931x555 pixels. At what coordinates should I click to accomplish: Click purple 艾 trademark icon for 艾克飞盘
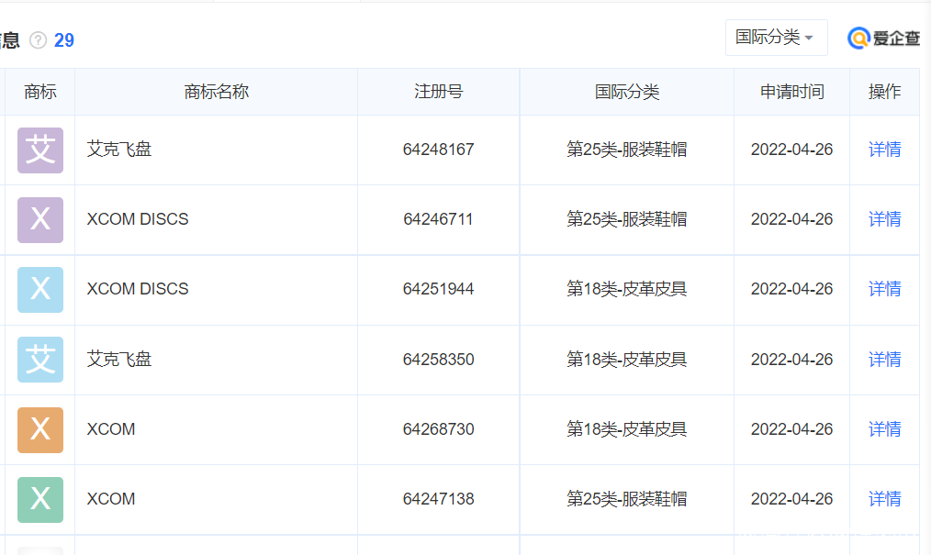tap(40, 150)
